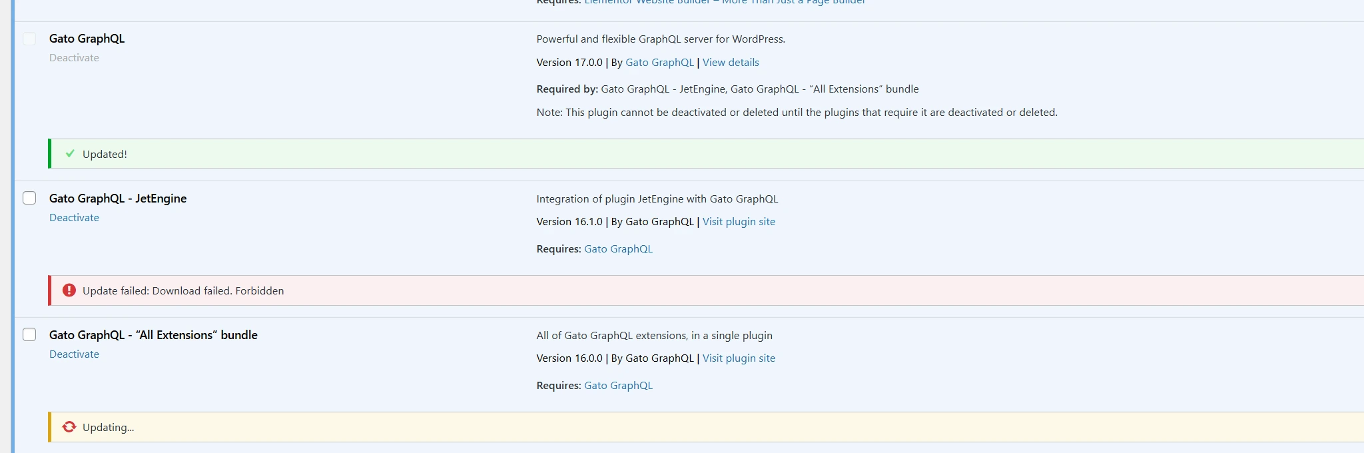This screenshot has height=453, width=1364.
Task: Click the spinning Updating progress icon
Action: (69, 427)
